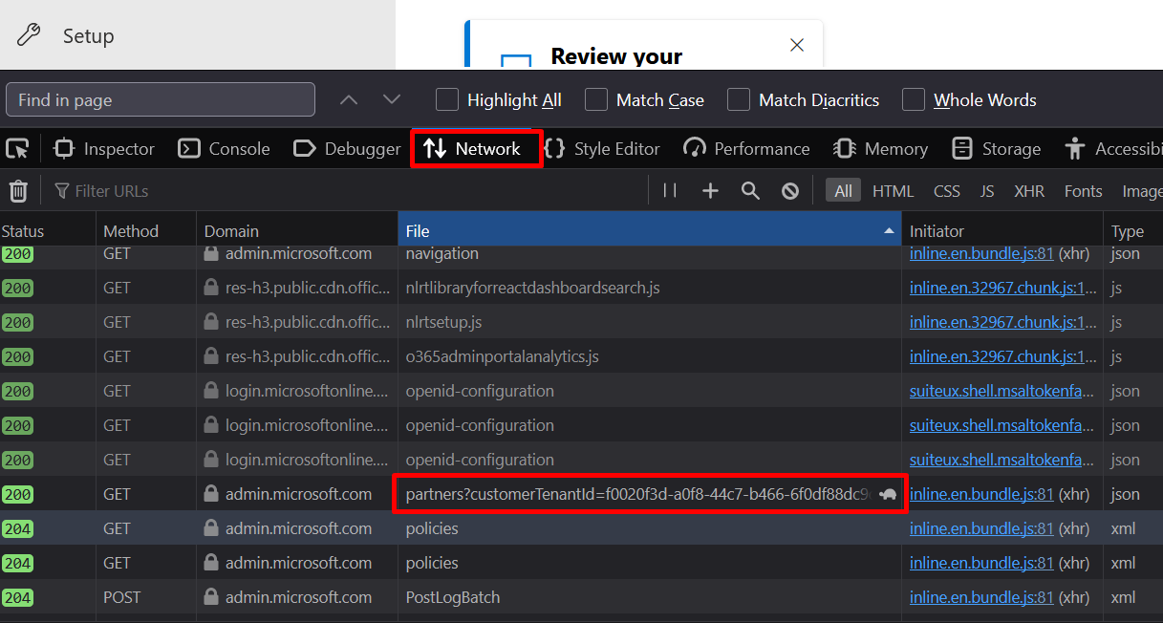Clear network log with trash icon
Image resolution: width=1163 pixels, height=623 pixels.
tap(18, 191)
